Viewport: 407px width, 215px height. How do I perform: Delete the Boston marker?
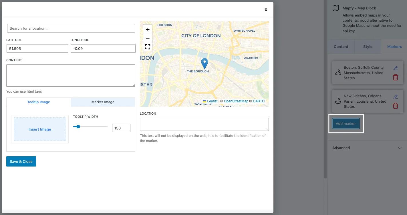(396, 77)
